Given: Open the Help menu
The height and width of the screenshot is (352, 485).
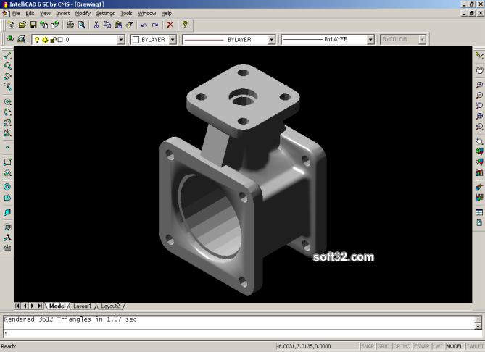Looking at the screenshot, I should click(167, 13).
